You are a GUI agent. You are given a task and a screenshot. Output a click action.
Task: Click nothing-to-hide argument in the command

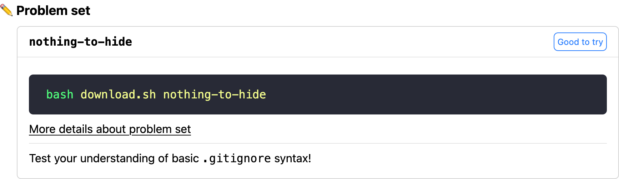pos(215,94)
